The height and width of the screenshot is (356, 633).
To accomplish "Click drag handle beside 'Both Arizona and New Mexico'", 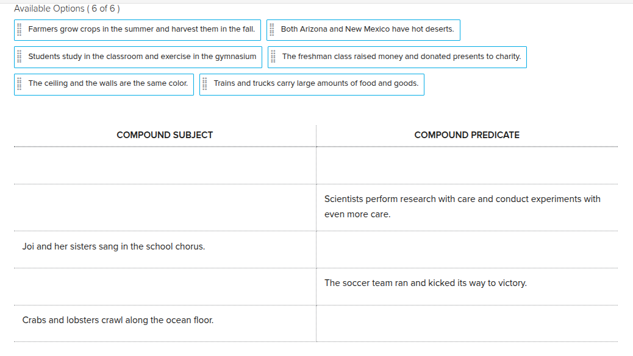I will tap(272, 29).
